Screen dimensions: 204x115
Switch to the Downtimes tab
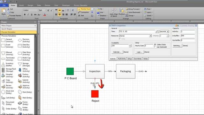tap(137, 59)
